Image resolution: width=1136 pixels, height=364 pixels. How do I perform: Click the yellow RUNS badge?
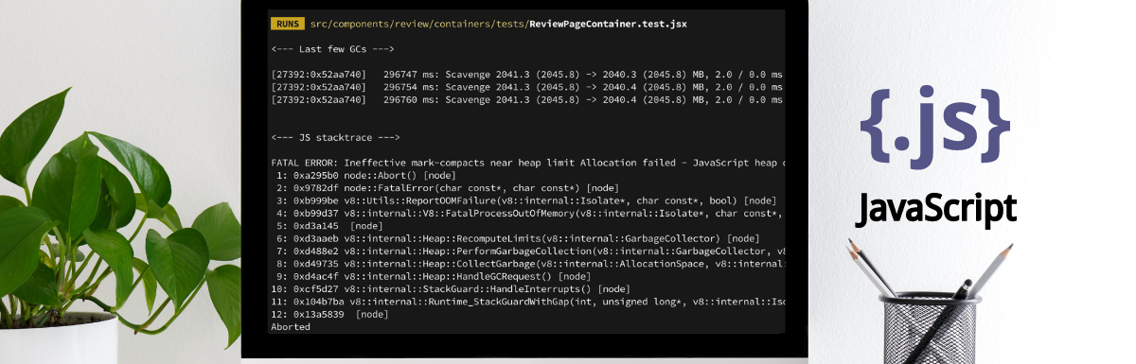(287, 24)
